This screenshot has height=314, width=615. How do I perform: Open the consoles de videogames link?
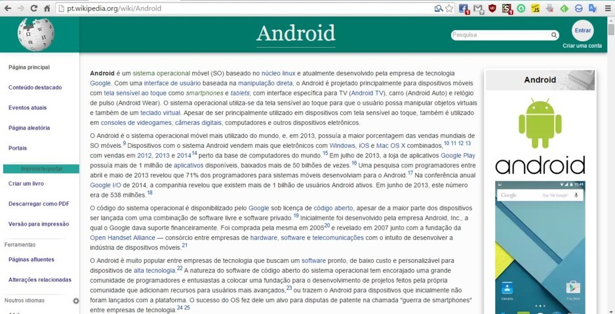pos(136,123)
